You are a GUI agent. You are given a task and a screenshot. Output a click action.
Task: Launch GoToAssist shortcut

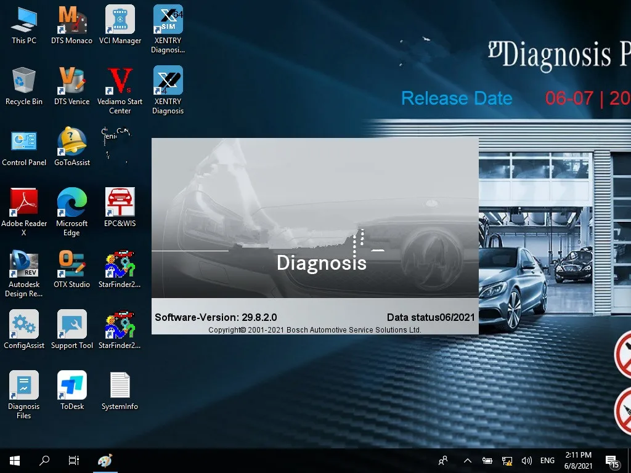tap(72, 147)
